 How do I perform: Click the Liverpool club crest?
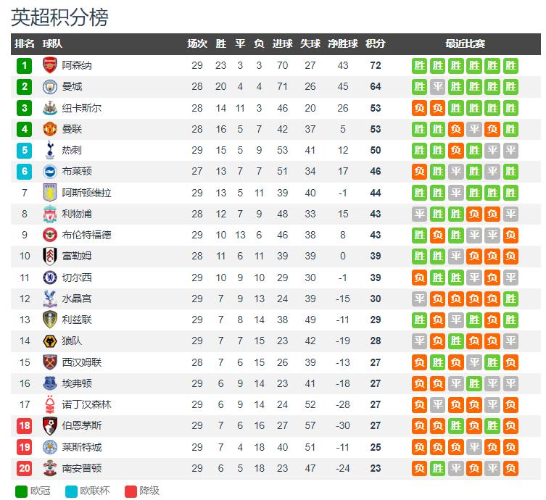pyautogui.click(x=50, y=214)
